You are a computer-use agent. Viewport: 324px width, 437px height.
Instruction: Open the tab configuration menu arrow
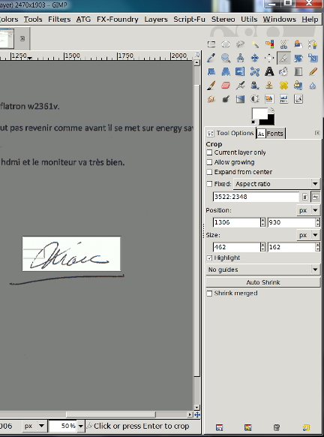click(x=317, y=133)
